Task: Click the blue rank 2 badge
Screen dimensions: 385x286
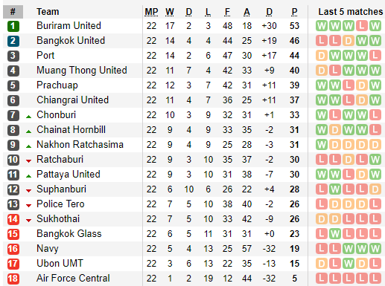Action: tap(13, 41)
